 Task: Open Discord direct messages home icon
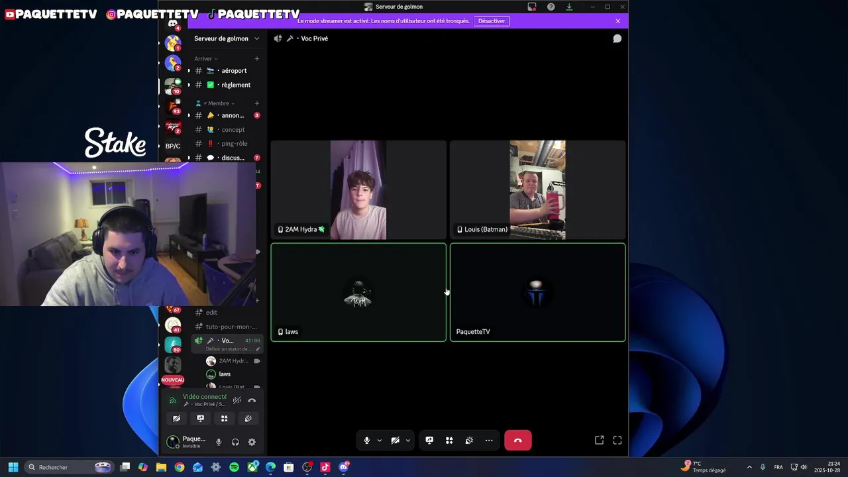point(173,24)
